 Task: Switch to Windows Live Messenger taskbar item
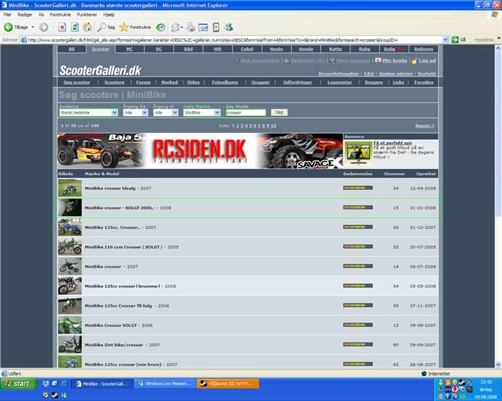point(164,384)
